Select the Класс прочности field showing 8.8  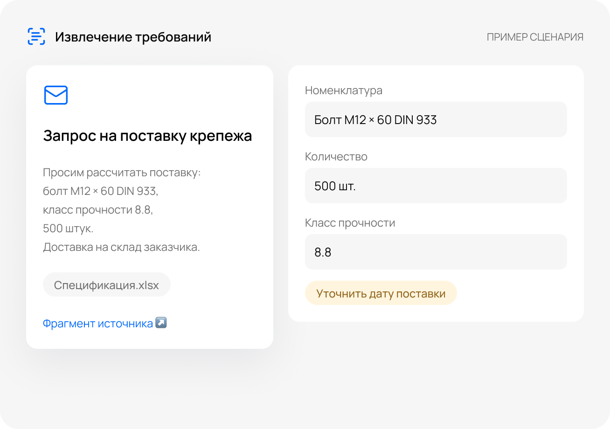point(436,252)
